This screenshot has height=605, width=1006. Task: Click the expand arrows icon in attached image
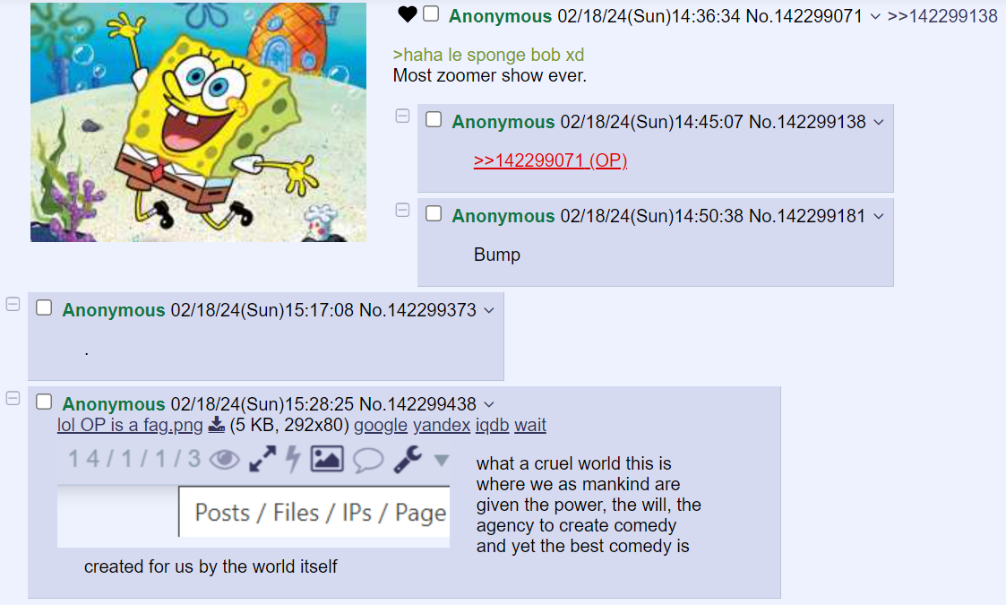click(x=262, y=459)
